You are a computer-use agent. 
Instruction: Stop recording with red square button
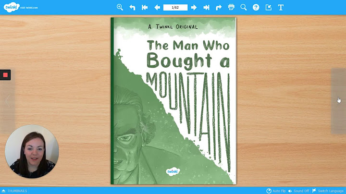(x=5, y=75)
